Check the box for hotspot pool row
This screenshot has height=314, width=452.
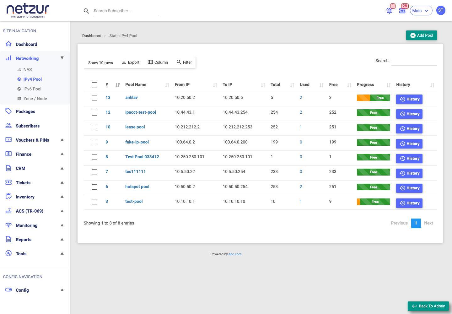click(x=94, y=187)
